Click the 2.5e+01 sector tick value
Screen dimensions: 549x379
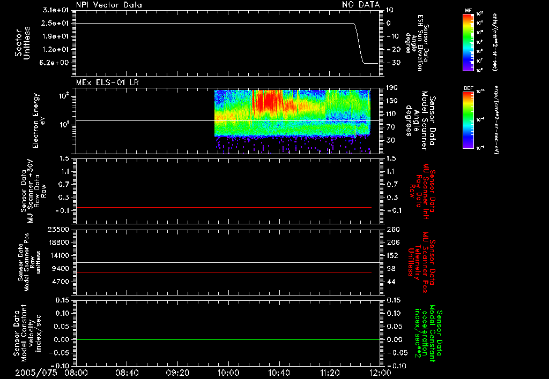56,24
